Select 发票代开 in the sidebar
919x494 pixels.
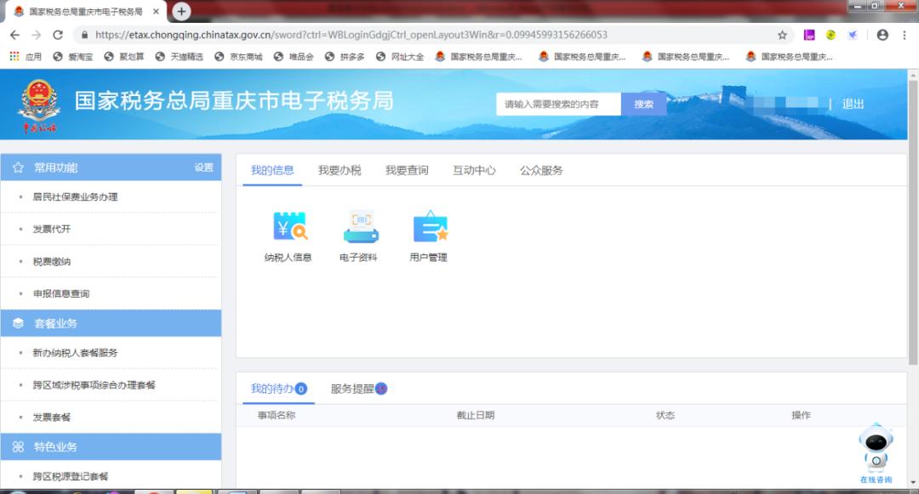click(x=52, y=229)
